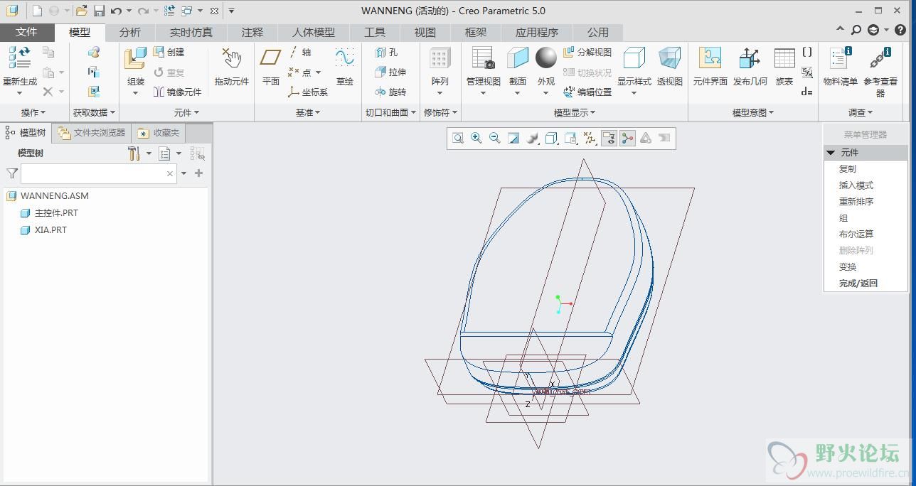Screen dimensions: 916x486
Task: Expand the Cut & Surface (切口和曲面) dropdown
Action: (390, 112)
